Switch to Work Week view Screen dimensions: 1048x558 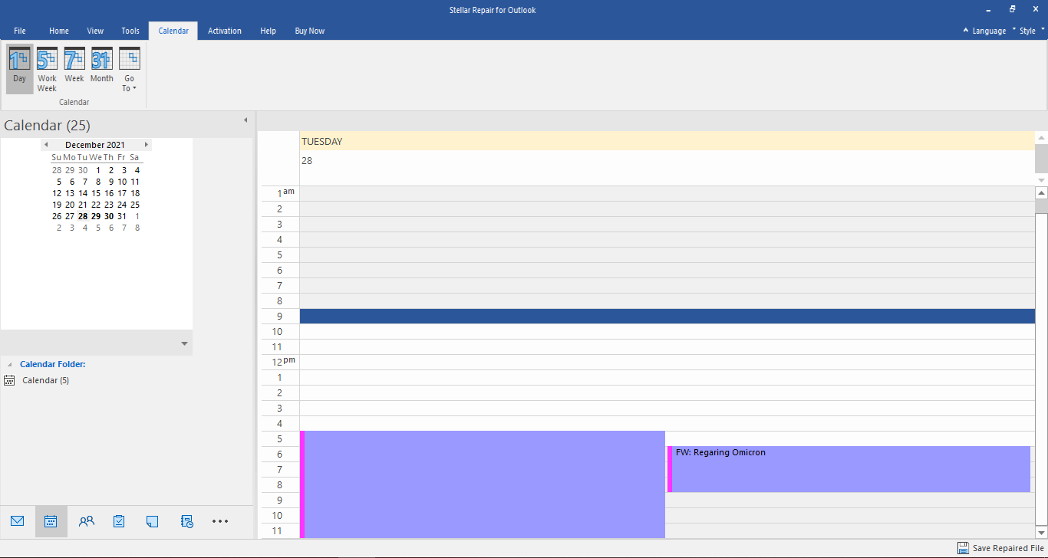click(x=48, y=67)
